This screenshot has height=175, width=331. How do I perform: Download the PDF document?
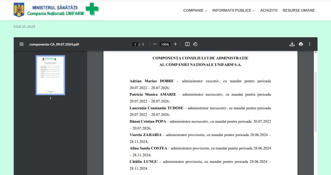point(292,44)
